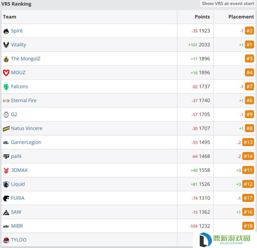Click The MongolZ #3 placement badge
The width and height of the screenshot is (257, 248).
(x=249, y=58)
